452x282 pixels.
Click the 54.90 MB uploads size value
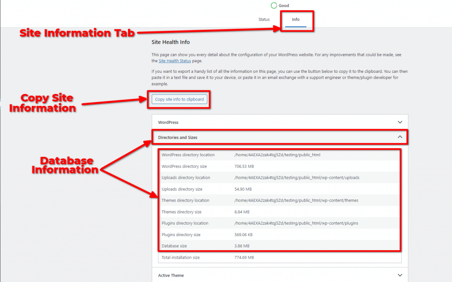tap(243, 189)
